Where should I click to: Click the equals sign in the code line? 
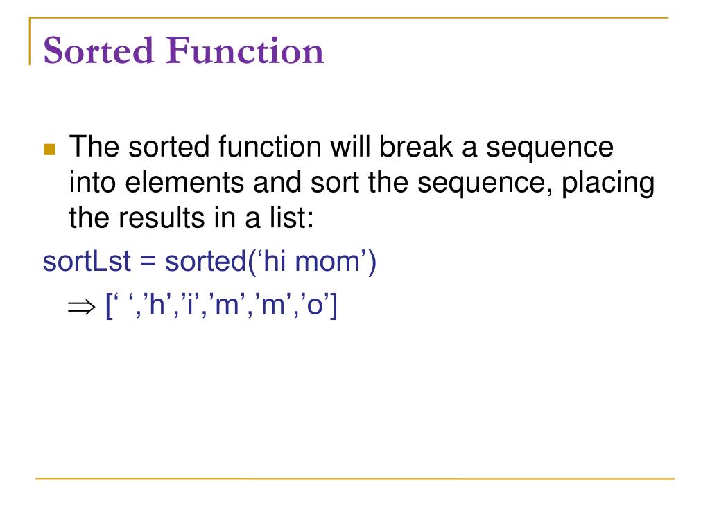148,263
